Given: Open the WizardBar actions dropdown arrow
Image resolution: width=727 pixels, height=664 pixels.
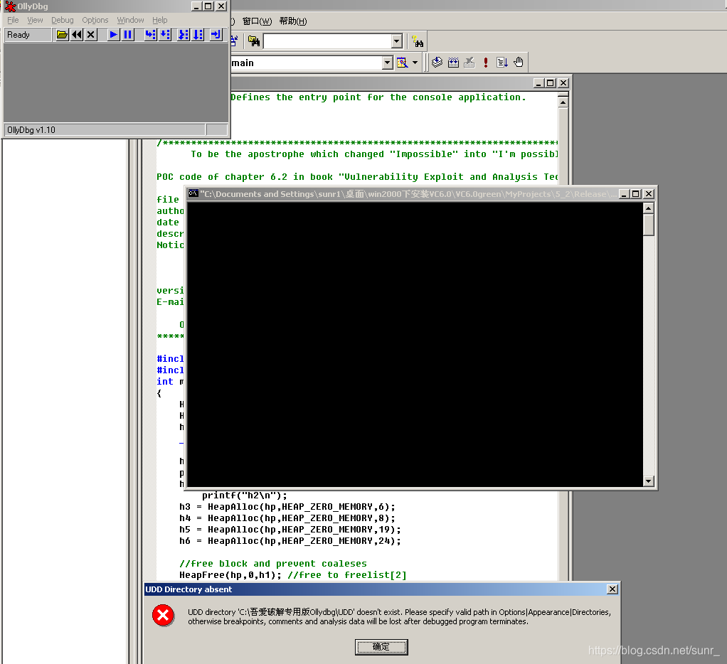Looking at the screenshot, I should pos(415,63).
